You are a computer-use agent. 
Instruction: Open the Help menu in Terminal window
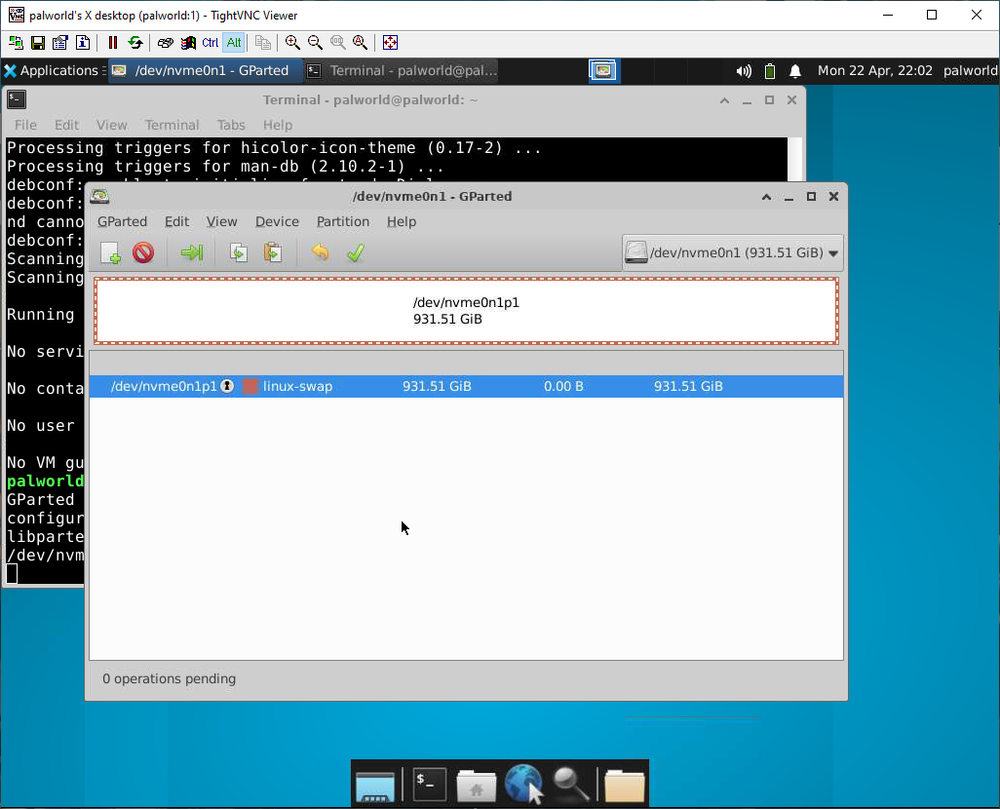point(278,125)
